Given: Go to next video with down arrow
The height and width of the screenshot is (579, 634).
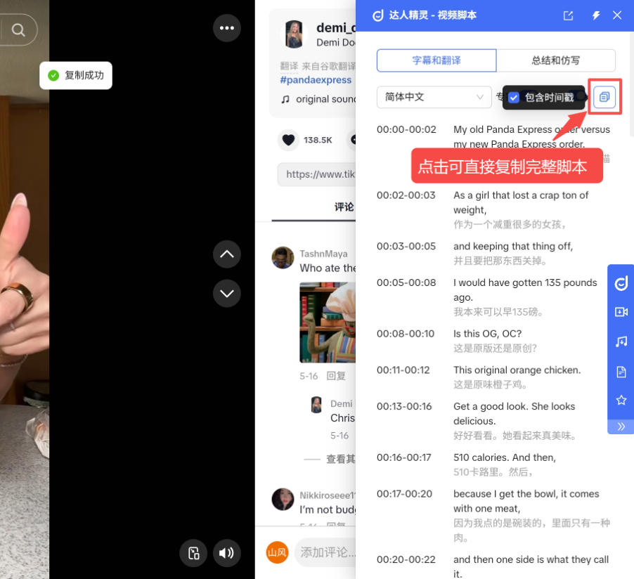Looking at the screenshot, I should tap(227, 293).
